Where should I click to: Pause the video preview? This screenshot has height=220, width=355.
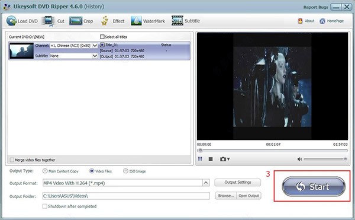[200, 159]
